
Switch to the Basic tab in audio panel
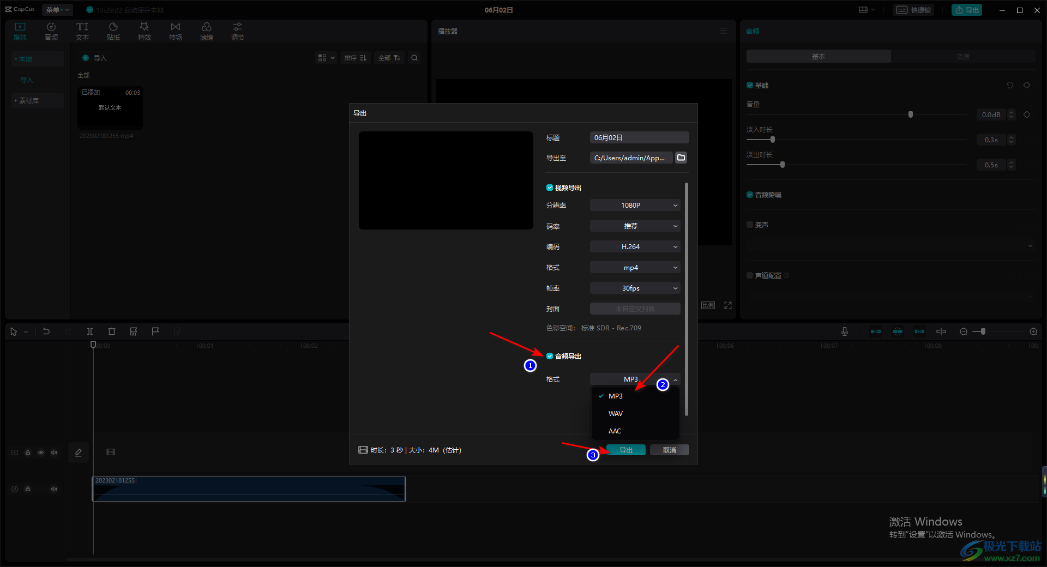pyautogui.click(x=819, y=56)
